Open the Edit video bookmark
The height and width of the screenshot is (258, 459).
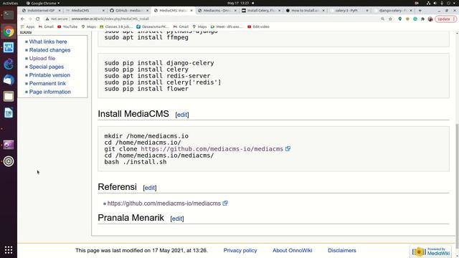pyautogui.click(x=258, y=27)
